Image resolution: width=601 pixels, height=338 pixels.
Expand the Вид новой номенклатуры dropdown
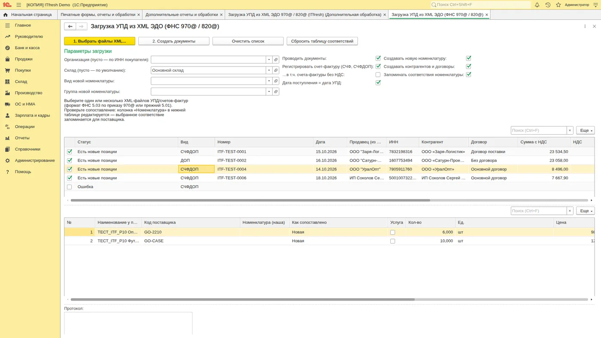click(x=269, y=81)
